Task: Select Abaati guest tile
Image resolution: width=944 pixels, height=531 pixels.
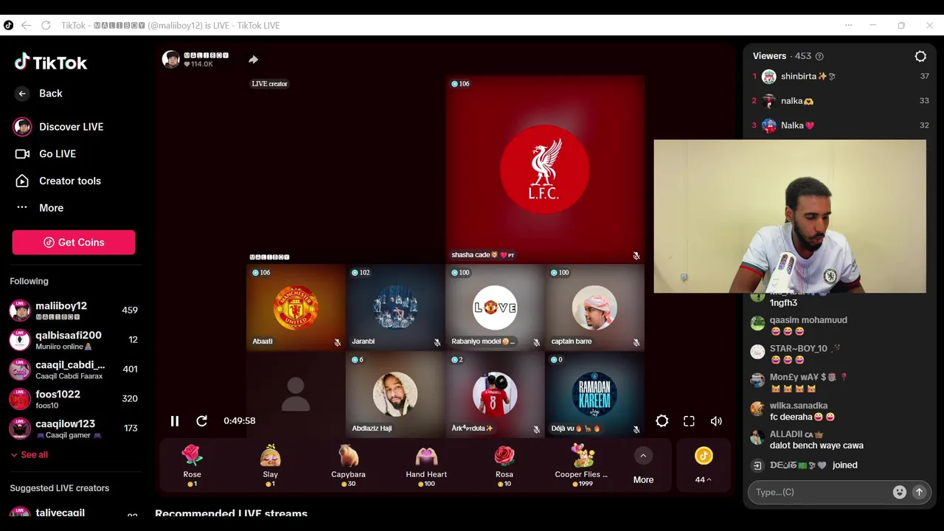Action: [x=296, y=307]
